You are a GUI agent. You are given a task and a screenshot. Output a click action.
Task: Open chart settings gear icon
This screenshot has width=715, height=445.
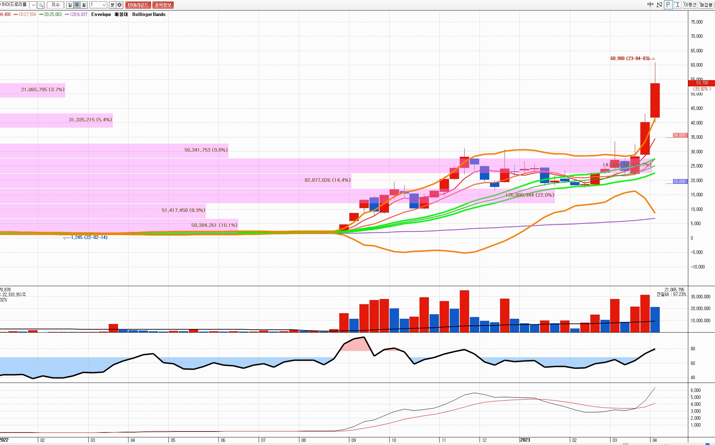[119, 5]
